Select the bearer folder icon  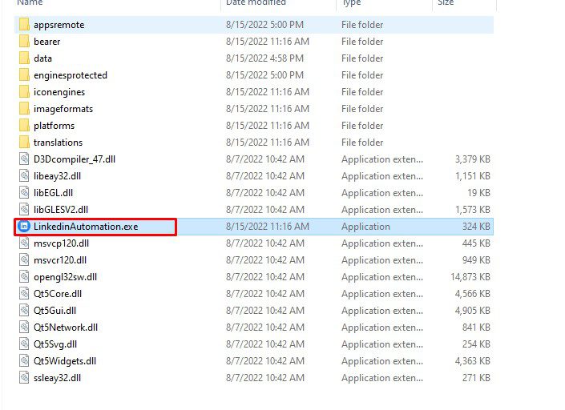24,42
